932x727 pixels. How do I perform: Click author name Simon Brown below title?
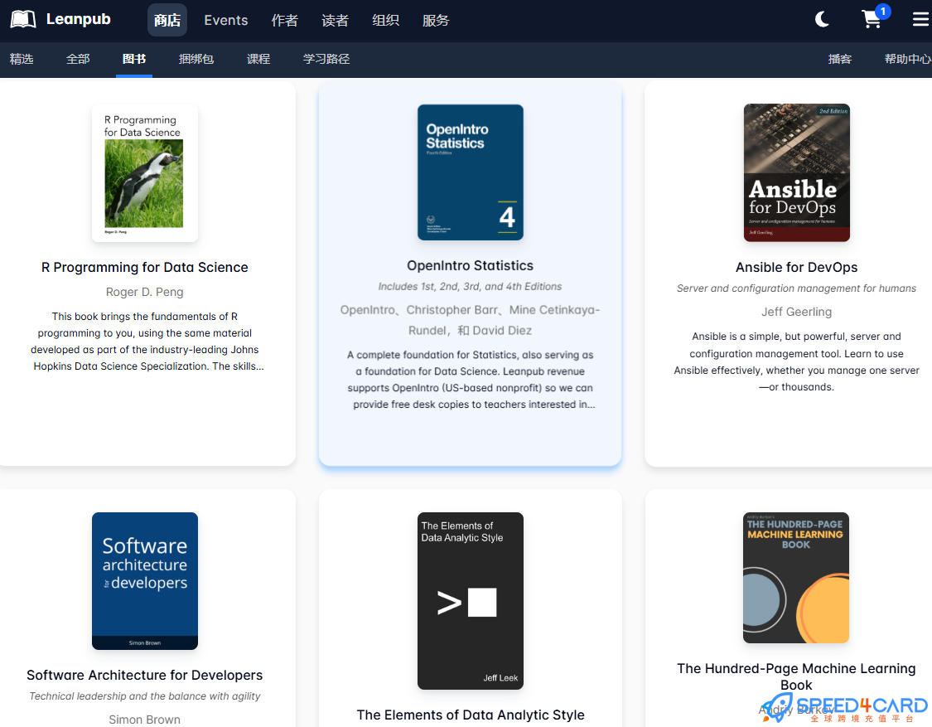144,720
